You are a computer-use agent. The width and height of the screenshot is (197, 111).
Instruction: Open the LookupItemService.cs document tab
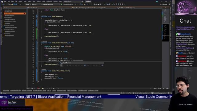[10, 31]
